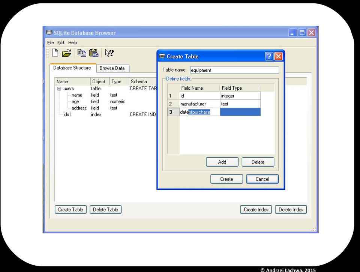360x272 pixels.
Task: Open the Help menu
Action: coord(72,43)
